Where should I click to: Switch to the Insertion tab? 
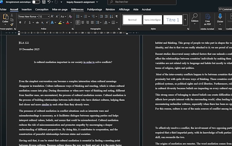click(27, 10)
